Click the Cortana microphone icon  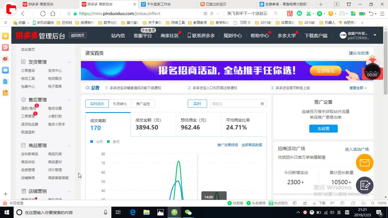[105, 212]
